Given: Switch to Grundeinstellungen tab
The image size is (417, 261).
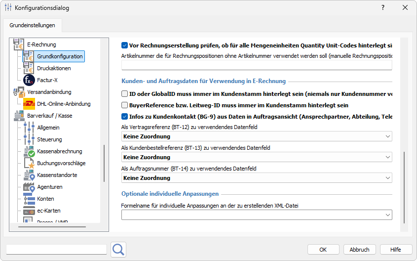Looking at the screenshot, I should [x=32, y=25].
